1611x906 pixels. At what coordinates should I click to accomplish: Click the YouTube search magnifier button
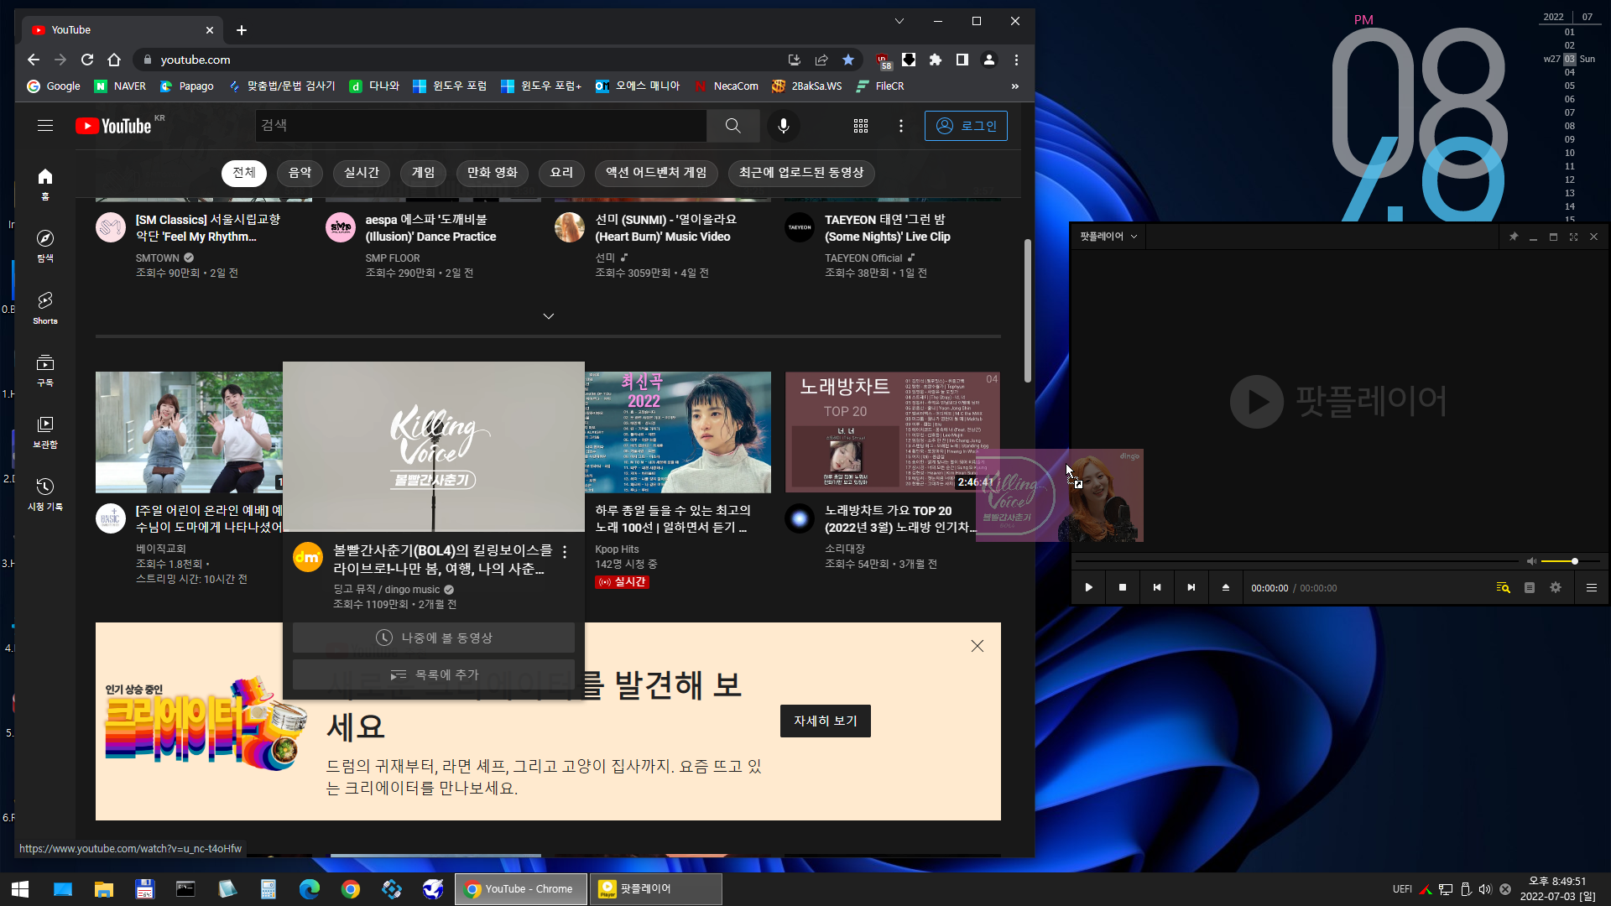point(733,126)
